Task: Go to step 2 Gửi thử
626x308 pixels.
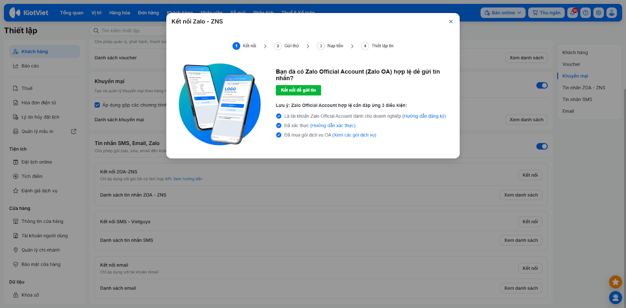Action: [x=287, y=46]
